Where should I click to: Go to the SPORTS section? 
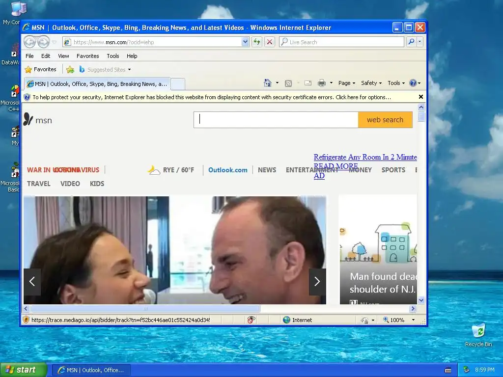click(x=393, y=170)
